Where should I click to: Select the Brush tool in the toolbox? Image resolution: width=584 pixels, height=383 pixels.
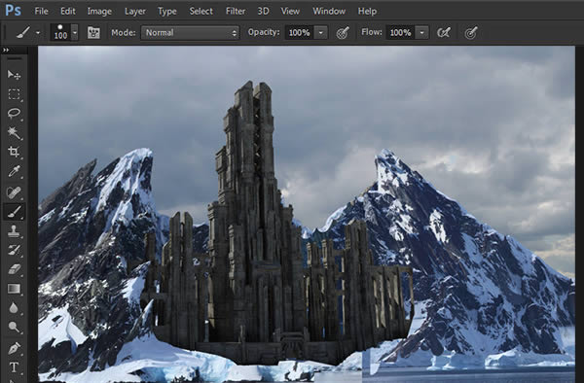15,212
